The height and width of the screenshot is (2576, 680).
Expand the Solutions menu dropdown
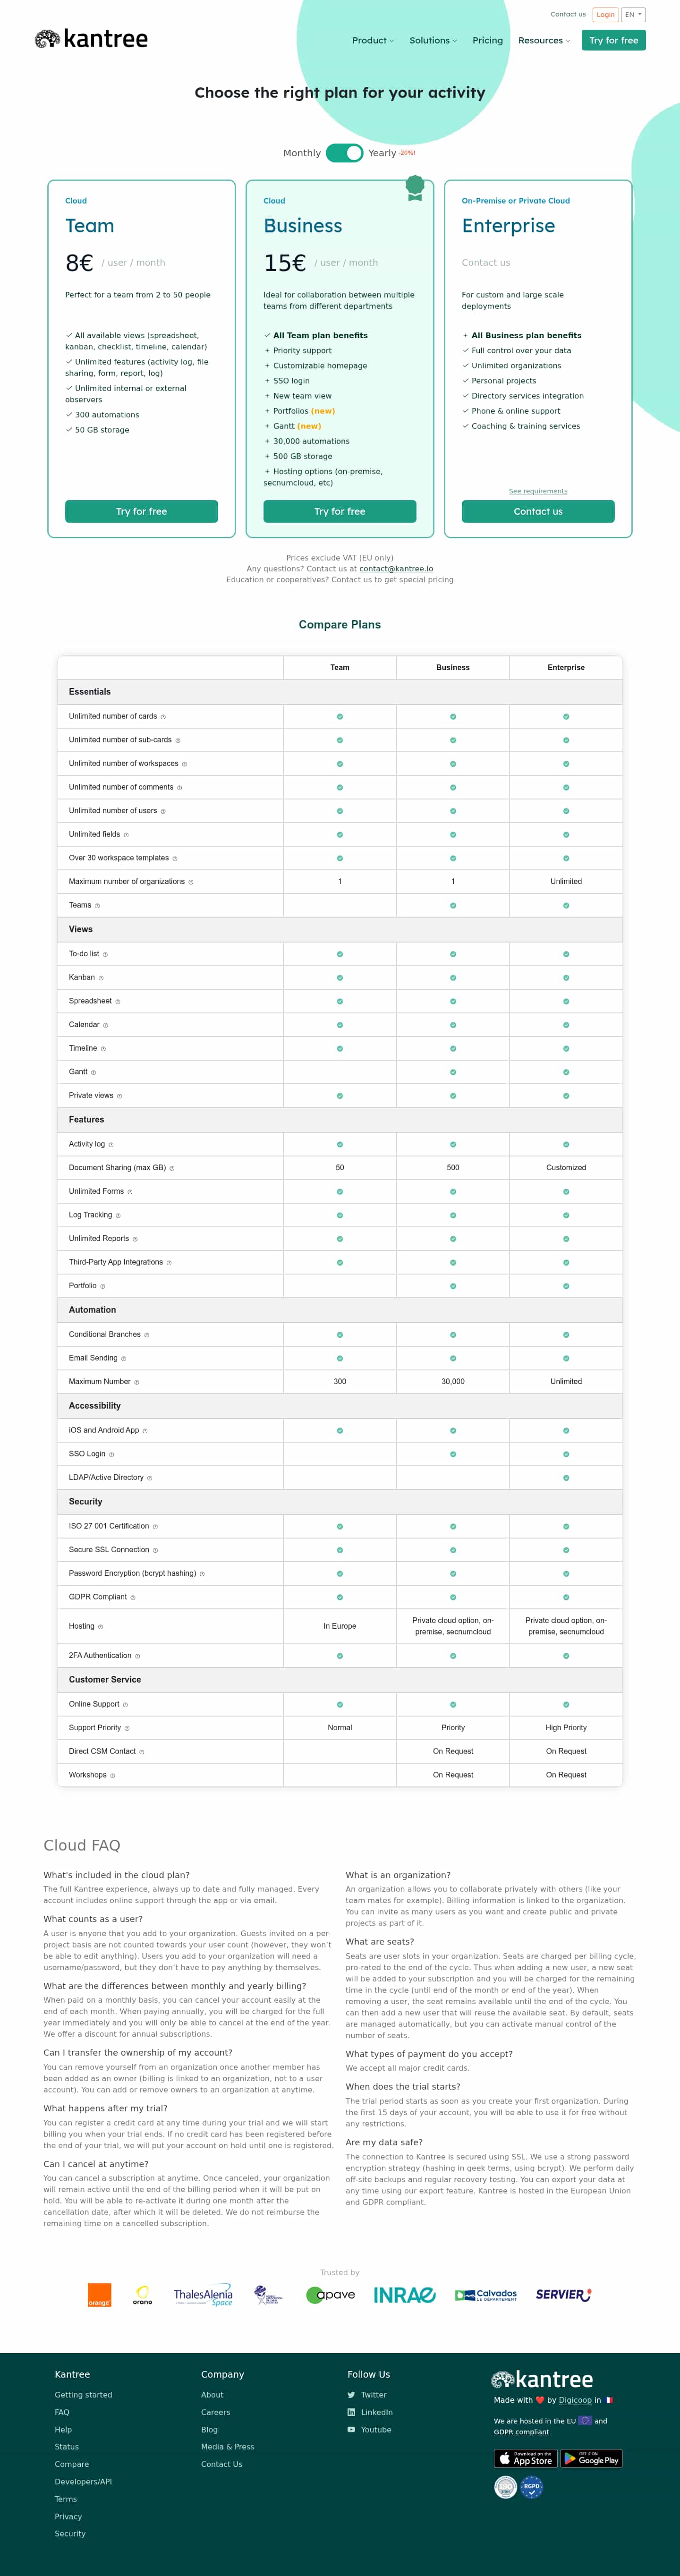[x=433, y=41]
